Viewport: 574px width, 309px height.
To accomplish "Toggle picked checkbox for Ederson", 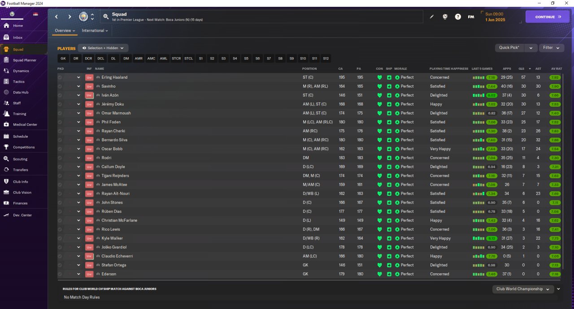I will 60,274.
